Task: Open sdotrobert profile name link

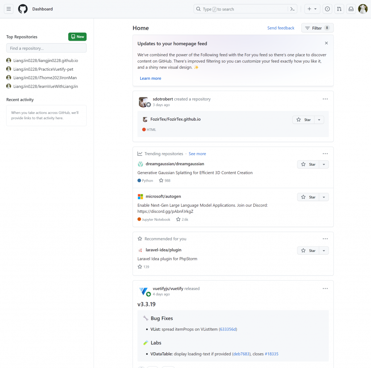Action: (x=163, y=99)
